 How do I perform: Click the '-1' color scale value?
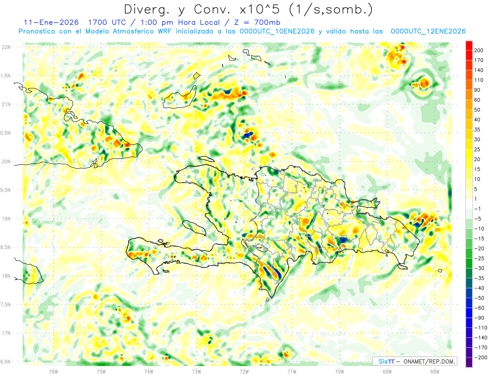(477, 209)
